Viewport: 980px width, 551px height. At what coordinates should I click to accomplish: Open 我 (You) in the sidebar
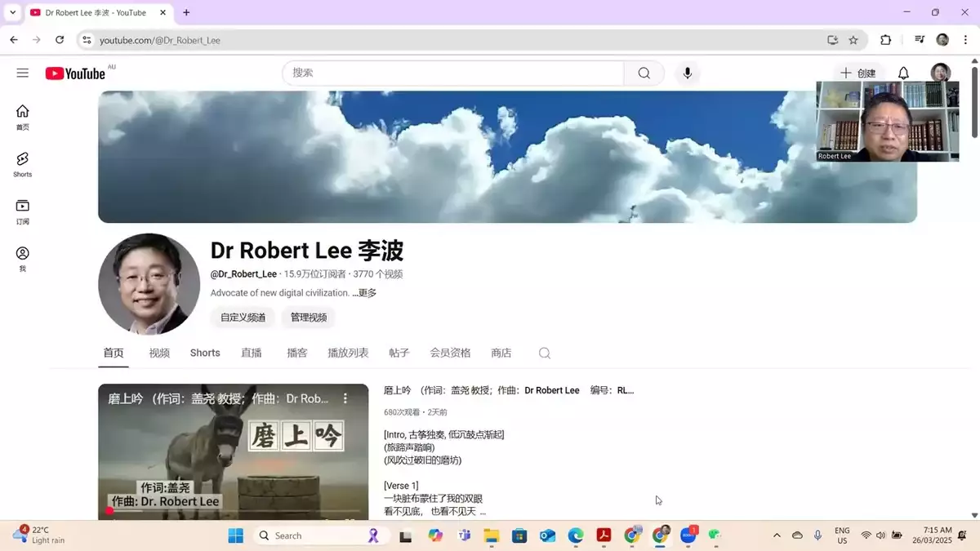click(23, 259)
